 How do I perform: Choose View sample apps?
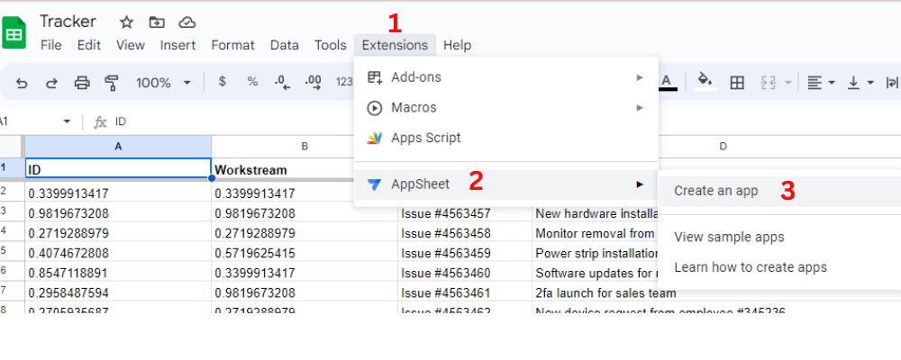point(779,237)
